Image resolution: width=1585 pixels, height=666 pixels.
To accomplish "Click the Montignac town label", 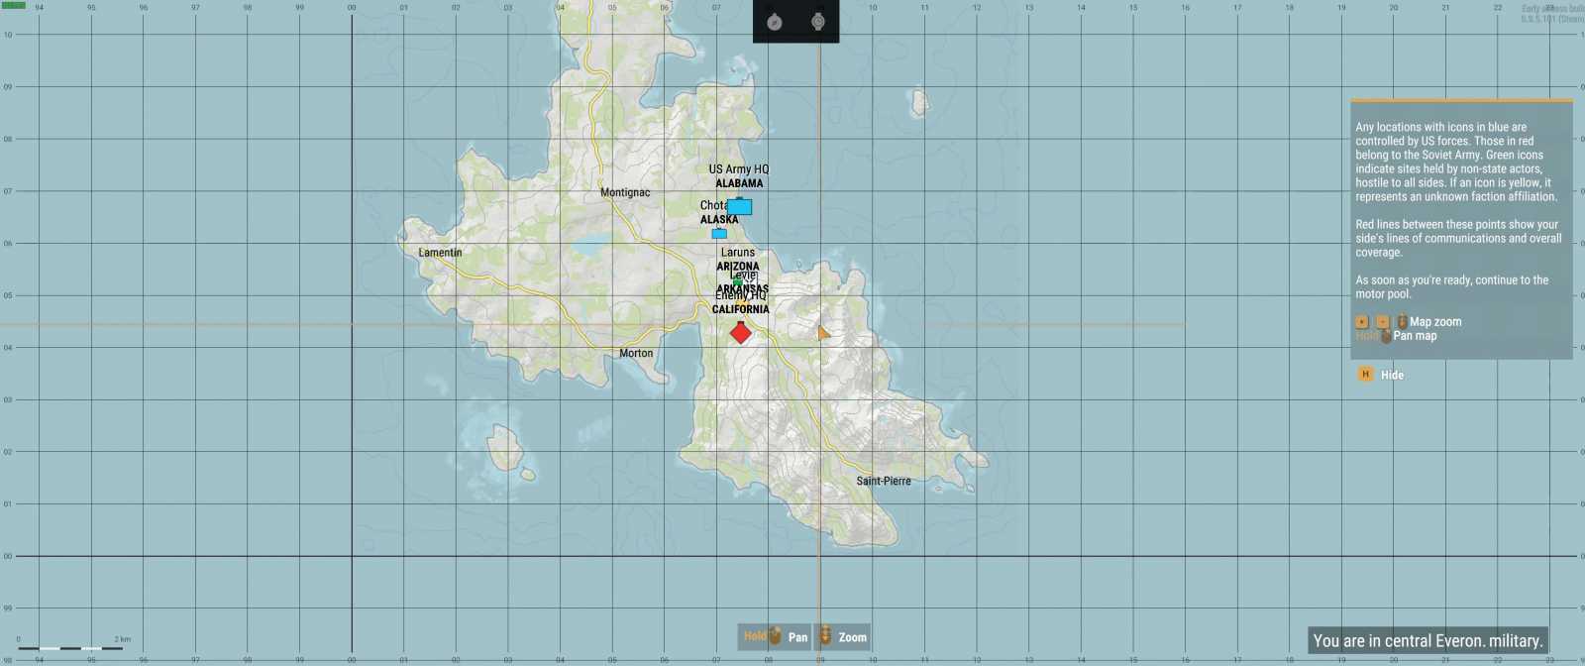I will (x=625, y=192).
